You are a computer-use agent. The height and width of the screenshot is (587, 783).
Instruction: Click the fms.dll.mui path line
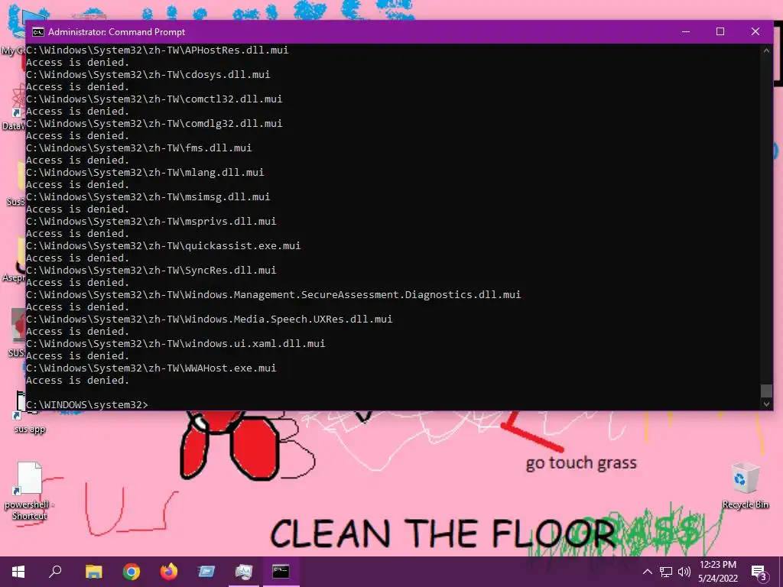point(139,148)
